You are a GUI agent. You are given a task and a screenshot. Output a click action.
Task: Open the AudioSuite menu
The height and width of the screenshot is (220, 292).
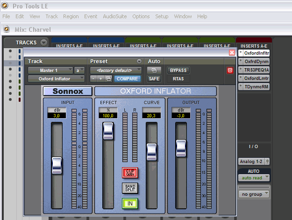click(115, 16)
